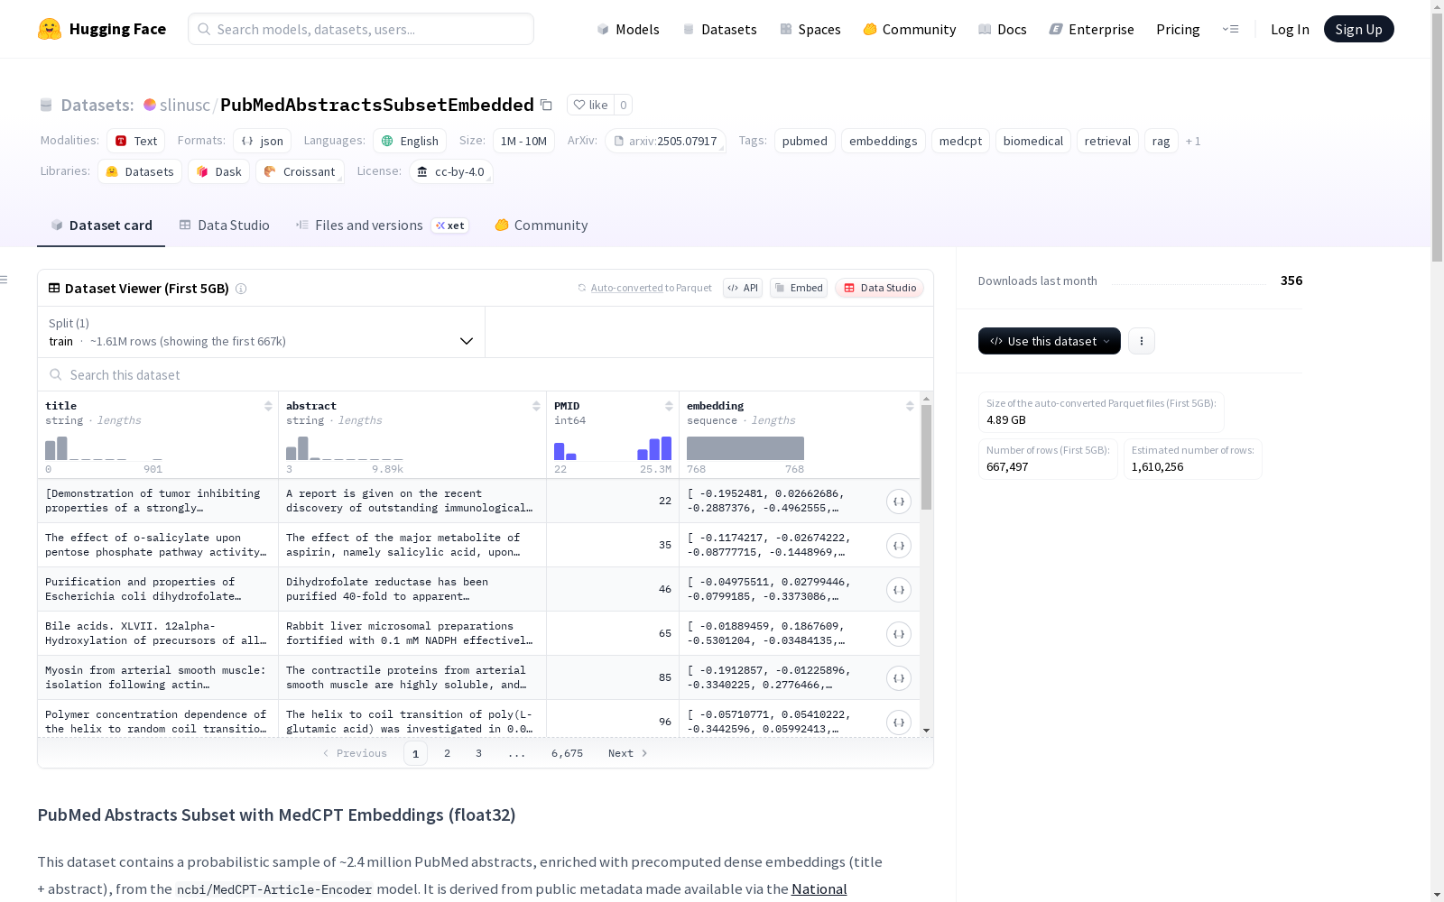Open the three-dot options next to Use this dataset

click(1142, 341)
